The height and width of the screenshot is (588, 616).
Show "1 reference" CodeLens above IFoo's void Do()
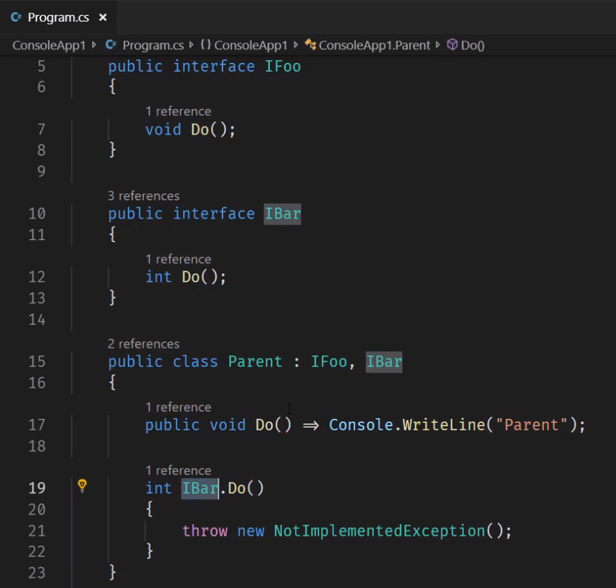click(178, 111)
